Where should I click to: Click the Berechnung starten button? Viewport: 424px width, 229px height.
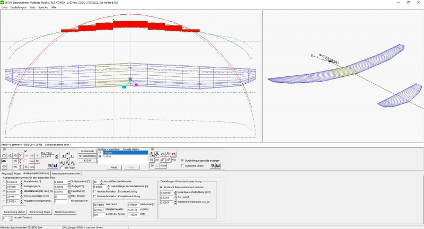14,212
